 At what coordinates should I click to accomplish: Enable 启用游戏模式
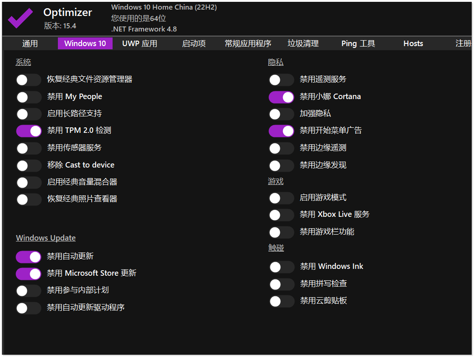281,198
